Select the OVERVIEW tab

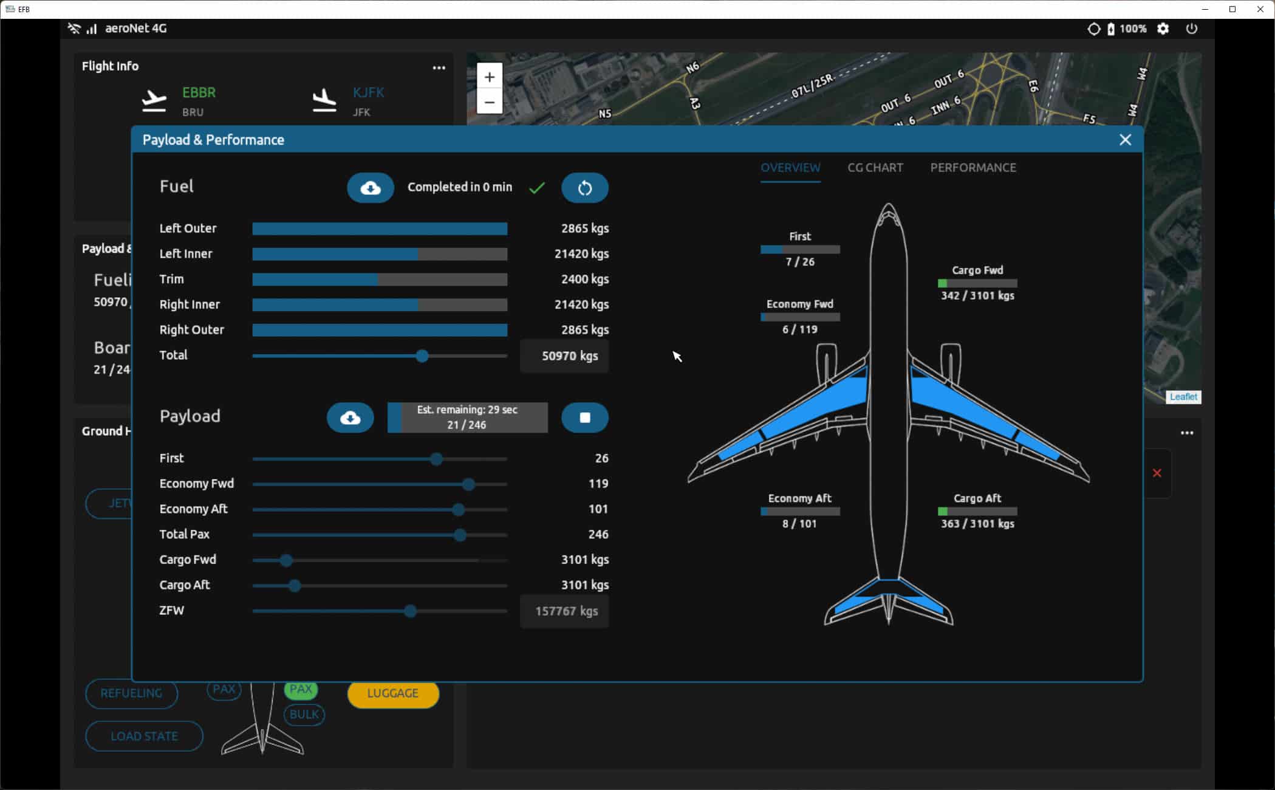[x=790, y=168]
